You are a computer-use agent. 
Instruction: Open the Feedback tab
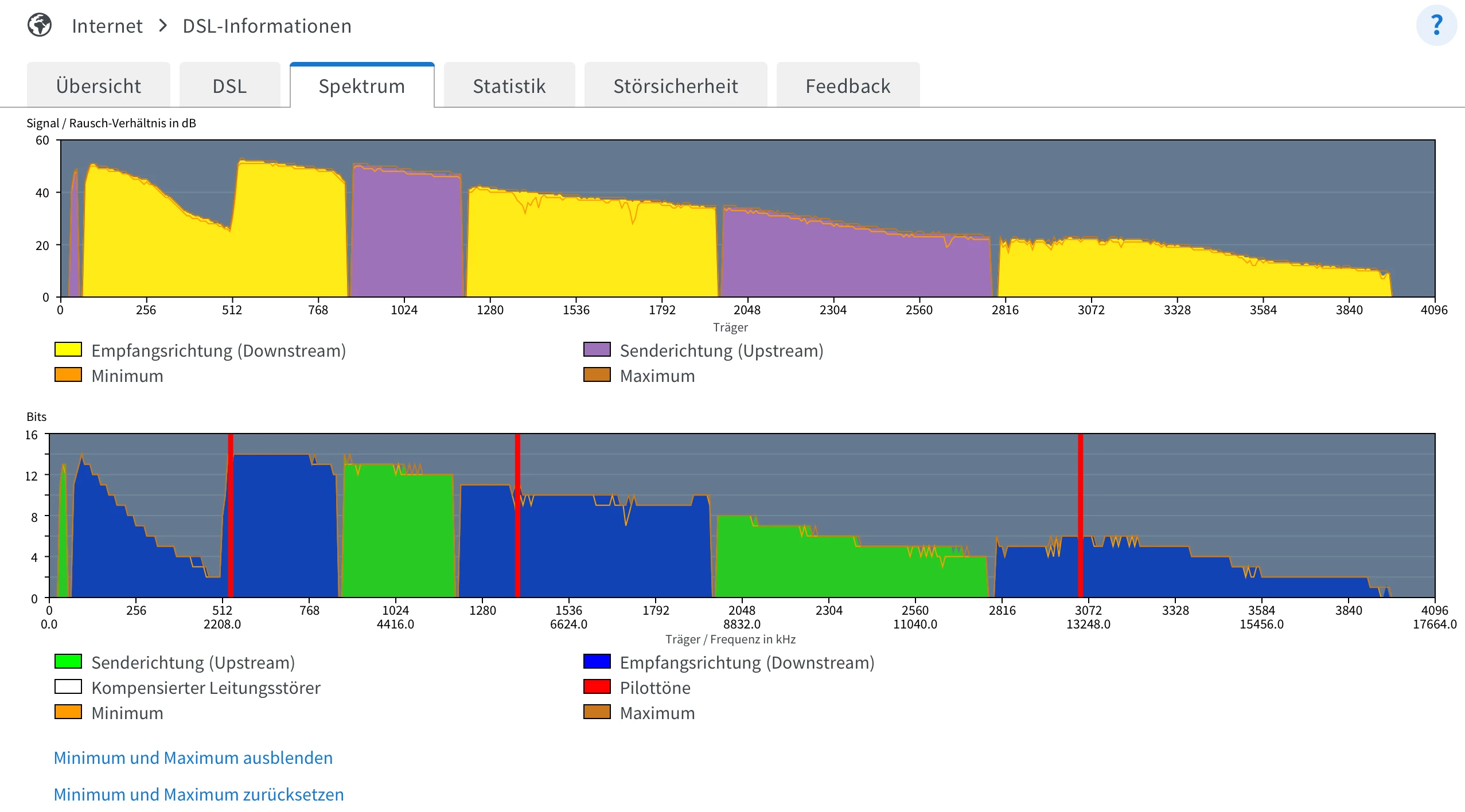847,86
